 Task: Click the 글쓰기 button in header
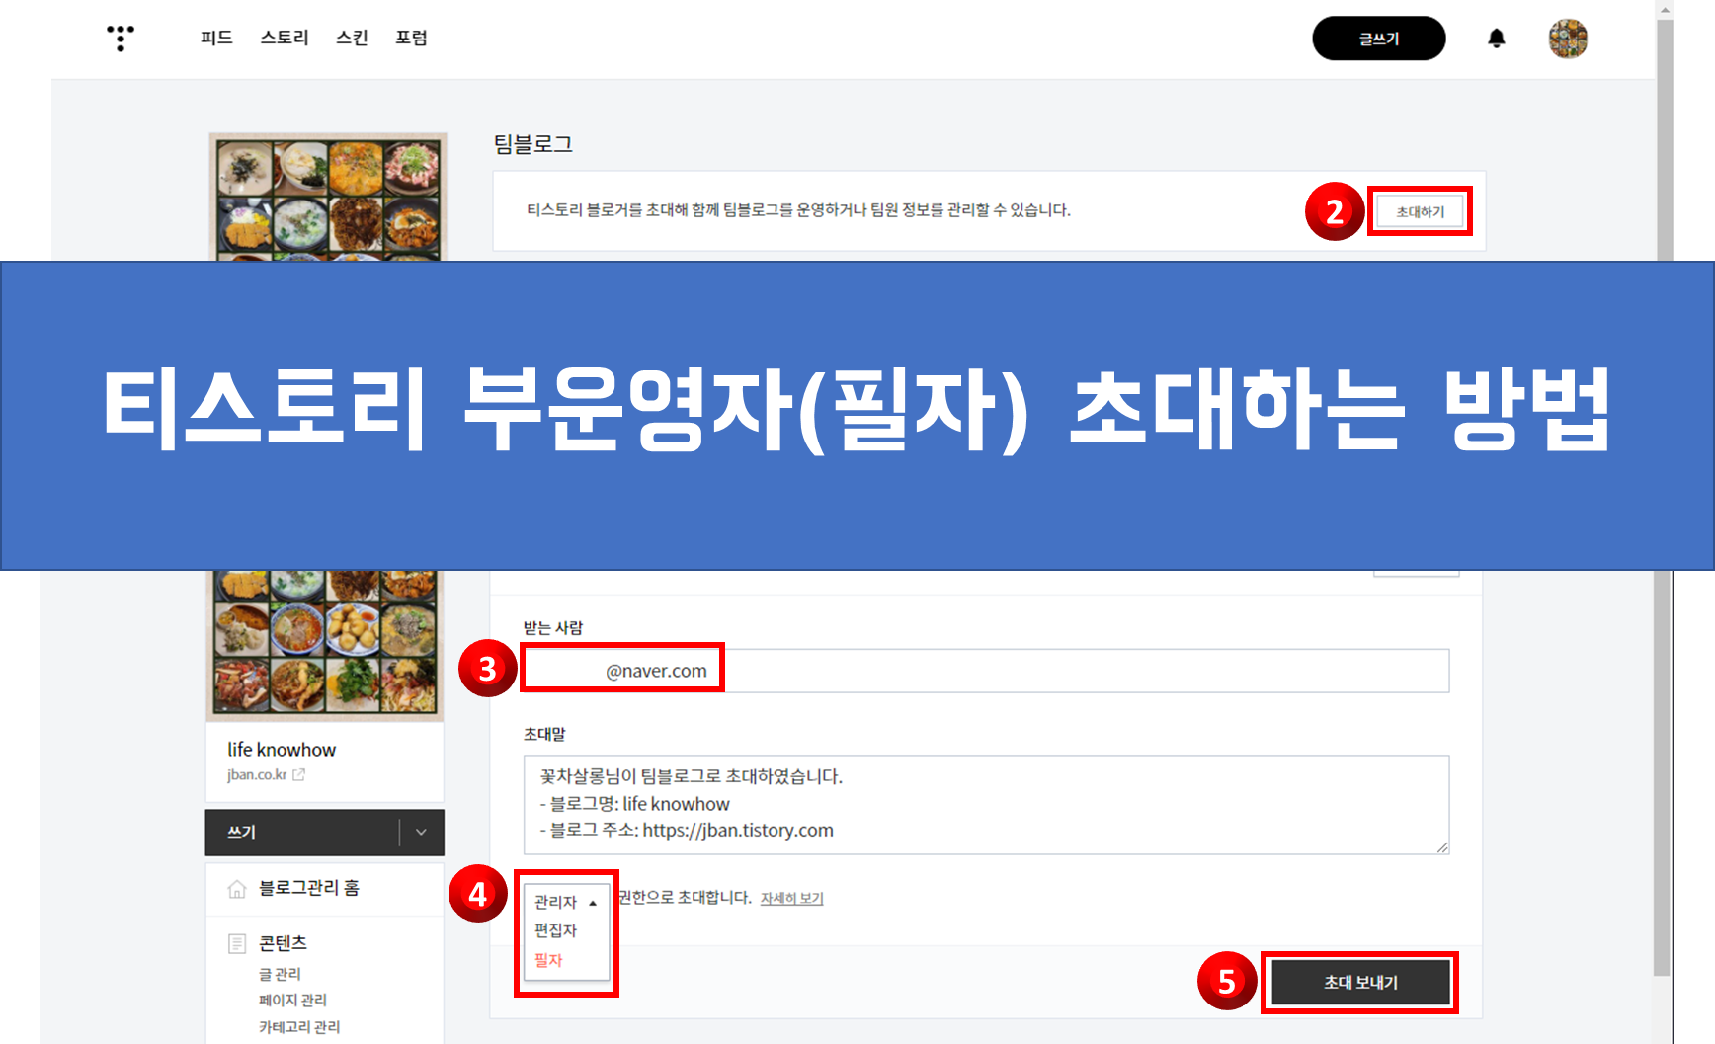[x=1378, y=39]
